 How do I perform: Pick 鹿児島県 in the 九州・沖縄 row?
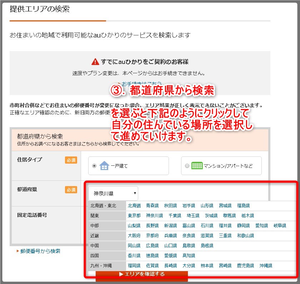[x=245, y=265]
